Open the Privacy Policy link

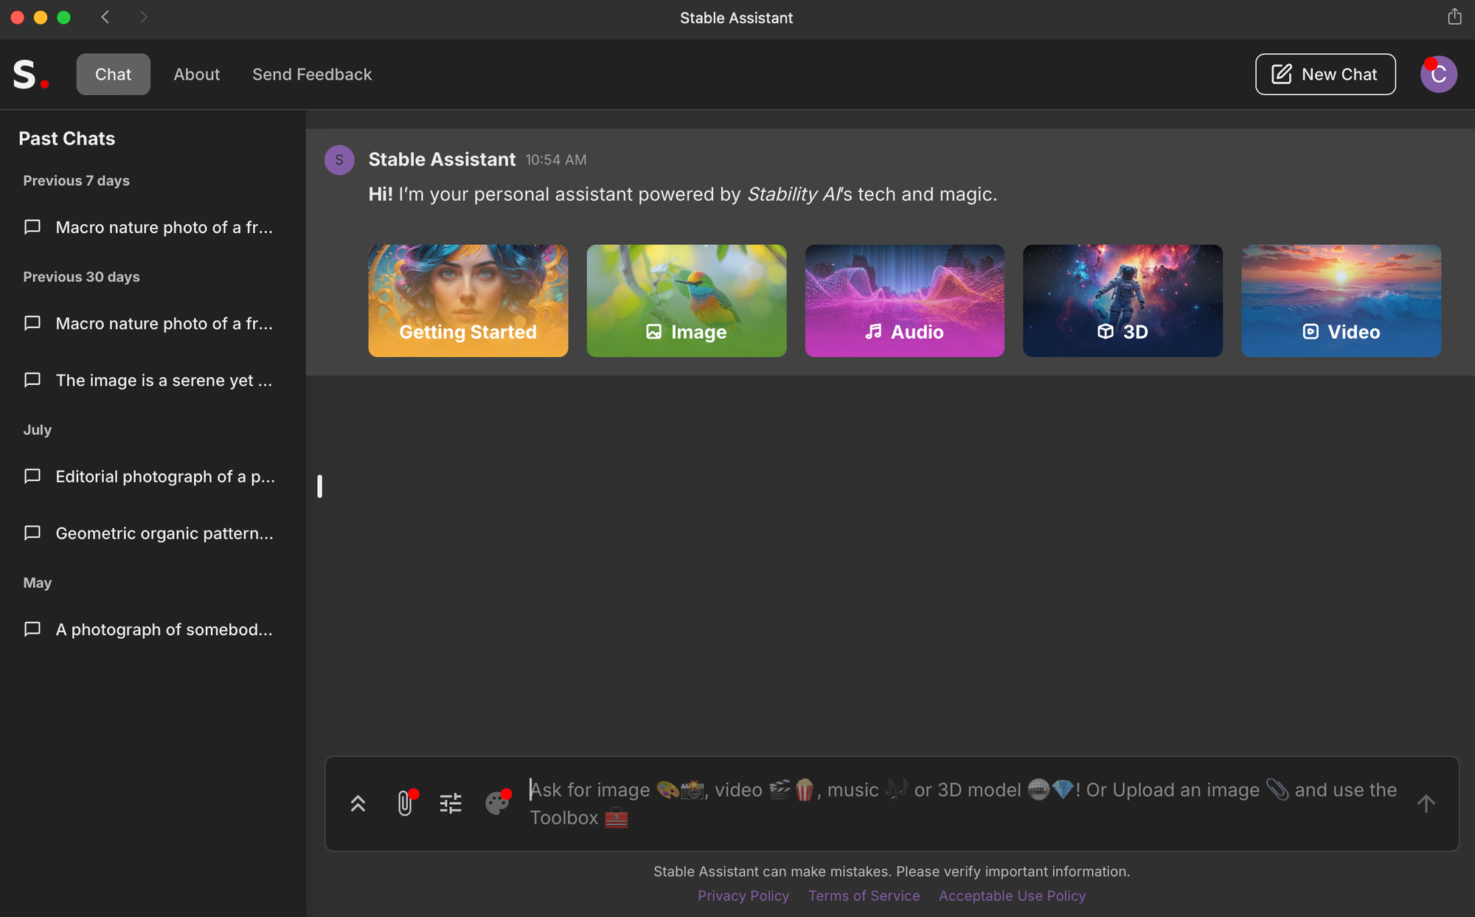[743, 895]
